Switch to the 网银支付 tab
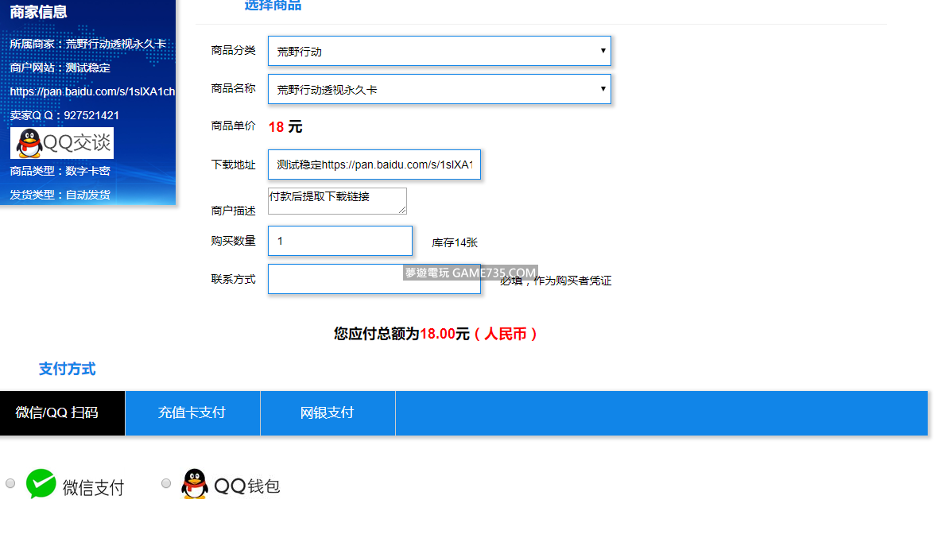The width and height of the screenshot is (942, 546). click(x=328, y=413)
